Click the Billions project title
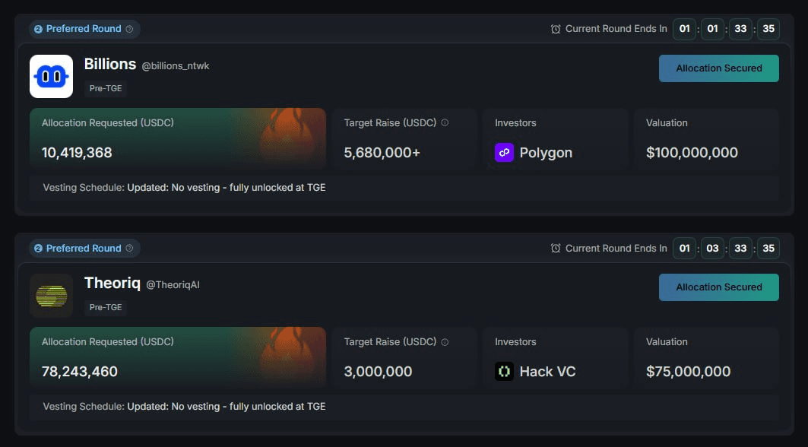 (109, 64)
